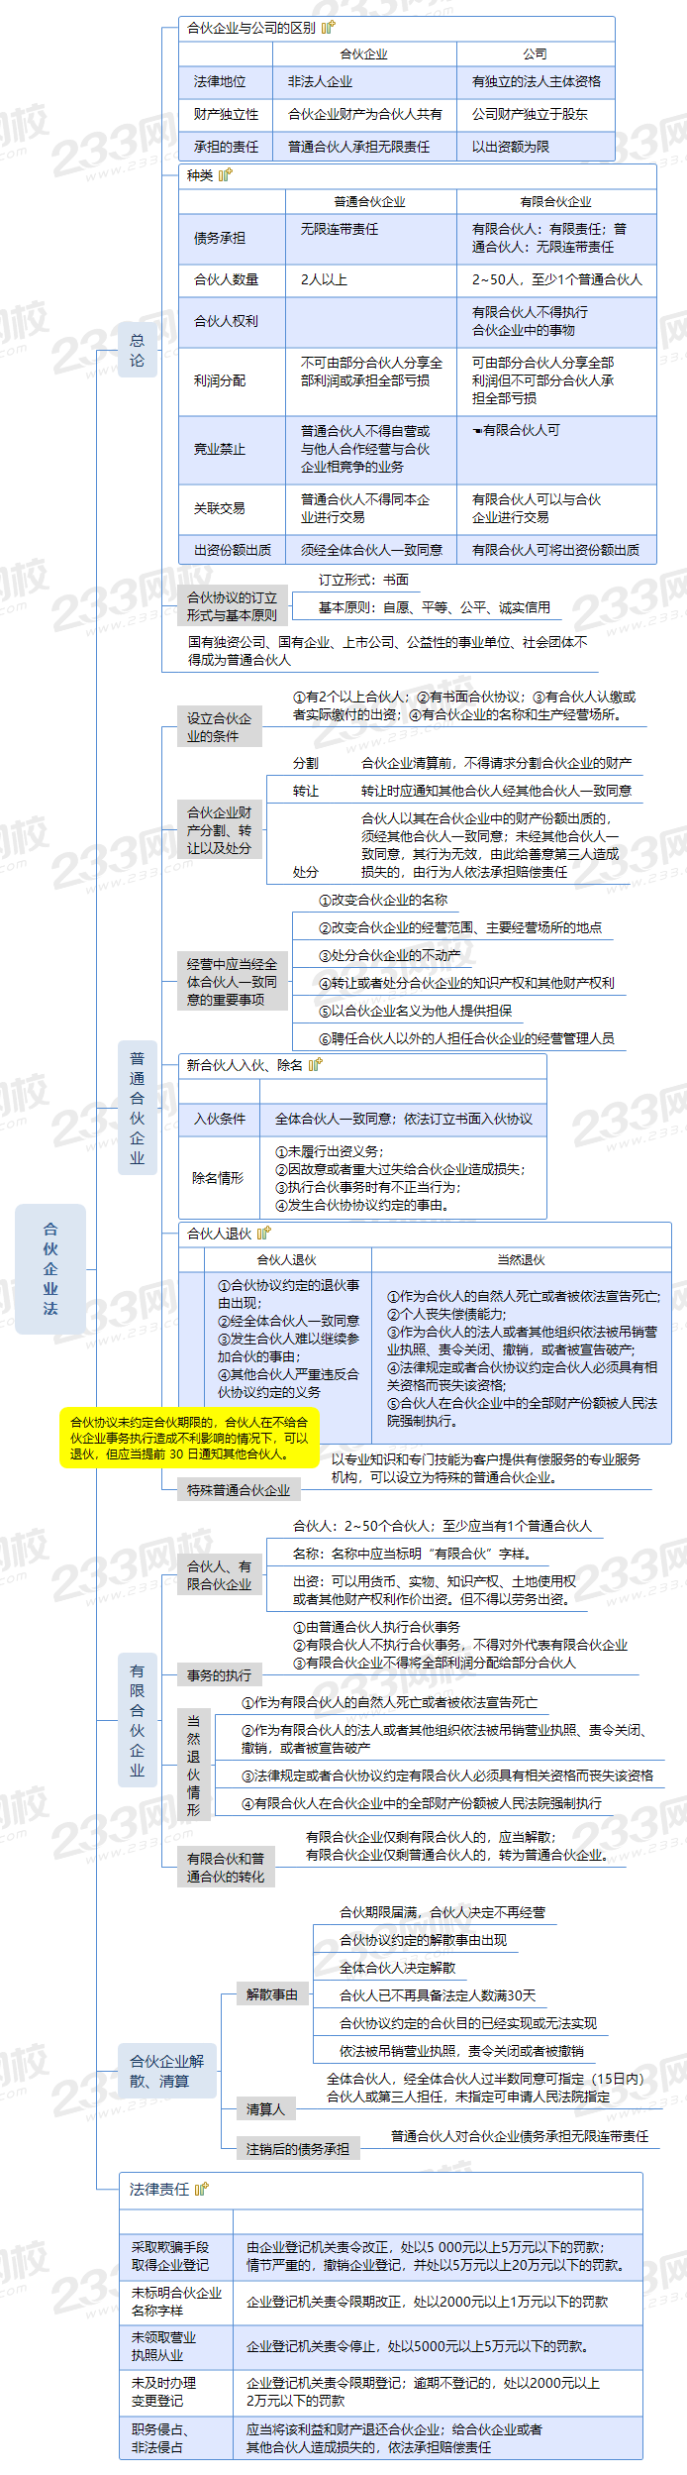
Task: Select the 解散事由 node
Action: point(272,1994)
